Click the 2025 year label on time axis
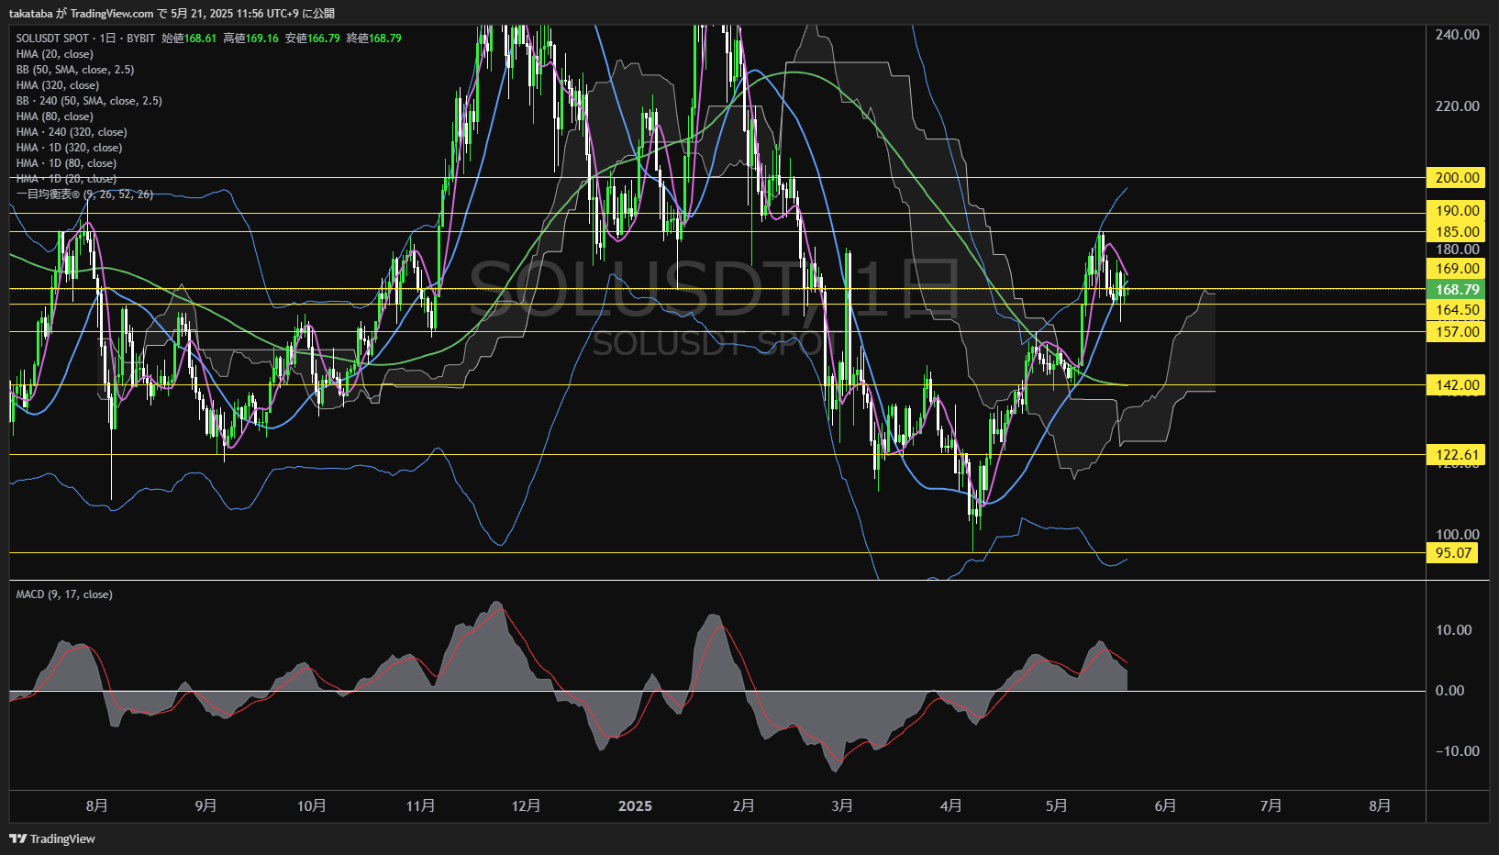The width and height of the screenshot is (1499, 855). tap(635, 805)
